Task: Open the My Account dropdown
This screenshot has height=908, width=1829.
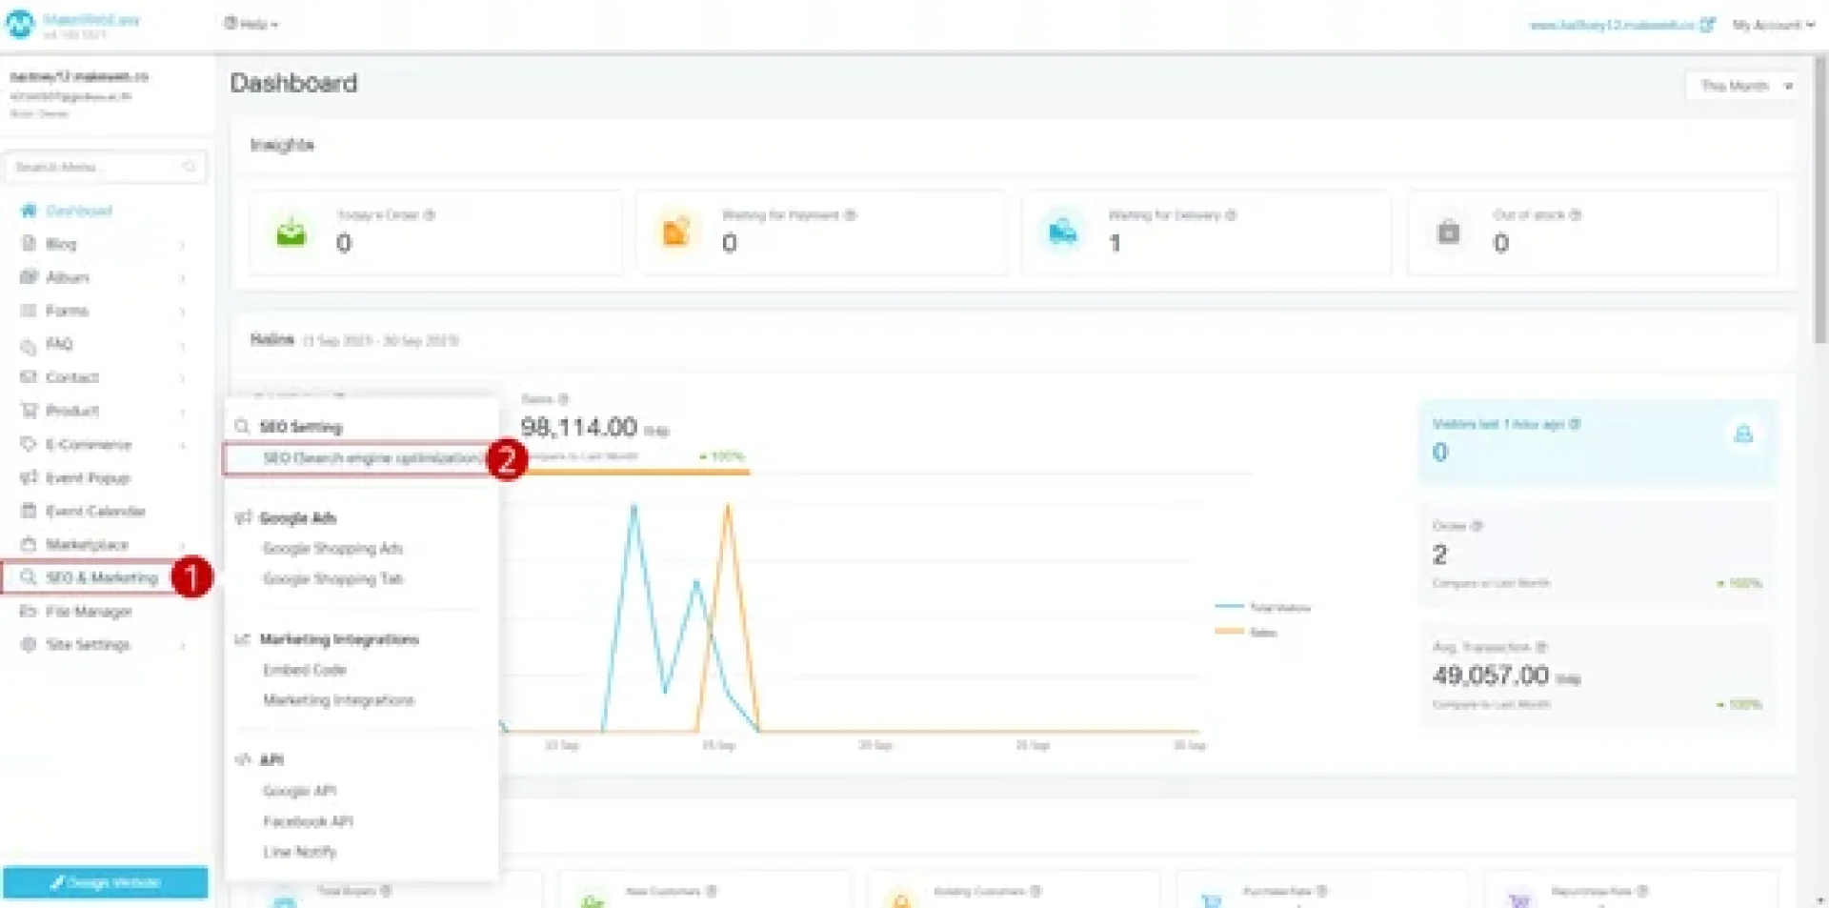Action: 1772,25
